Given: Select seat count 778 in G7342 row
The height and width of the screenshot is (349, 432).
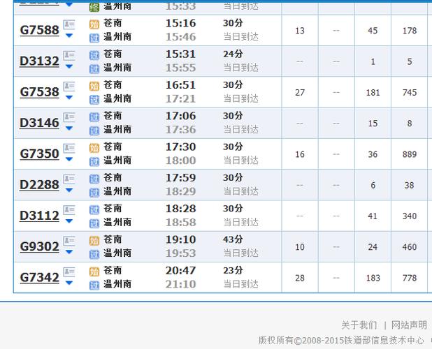Looking at the screenshot, I should [410, 278].
